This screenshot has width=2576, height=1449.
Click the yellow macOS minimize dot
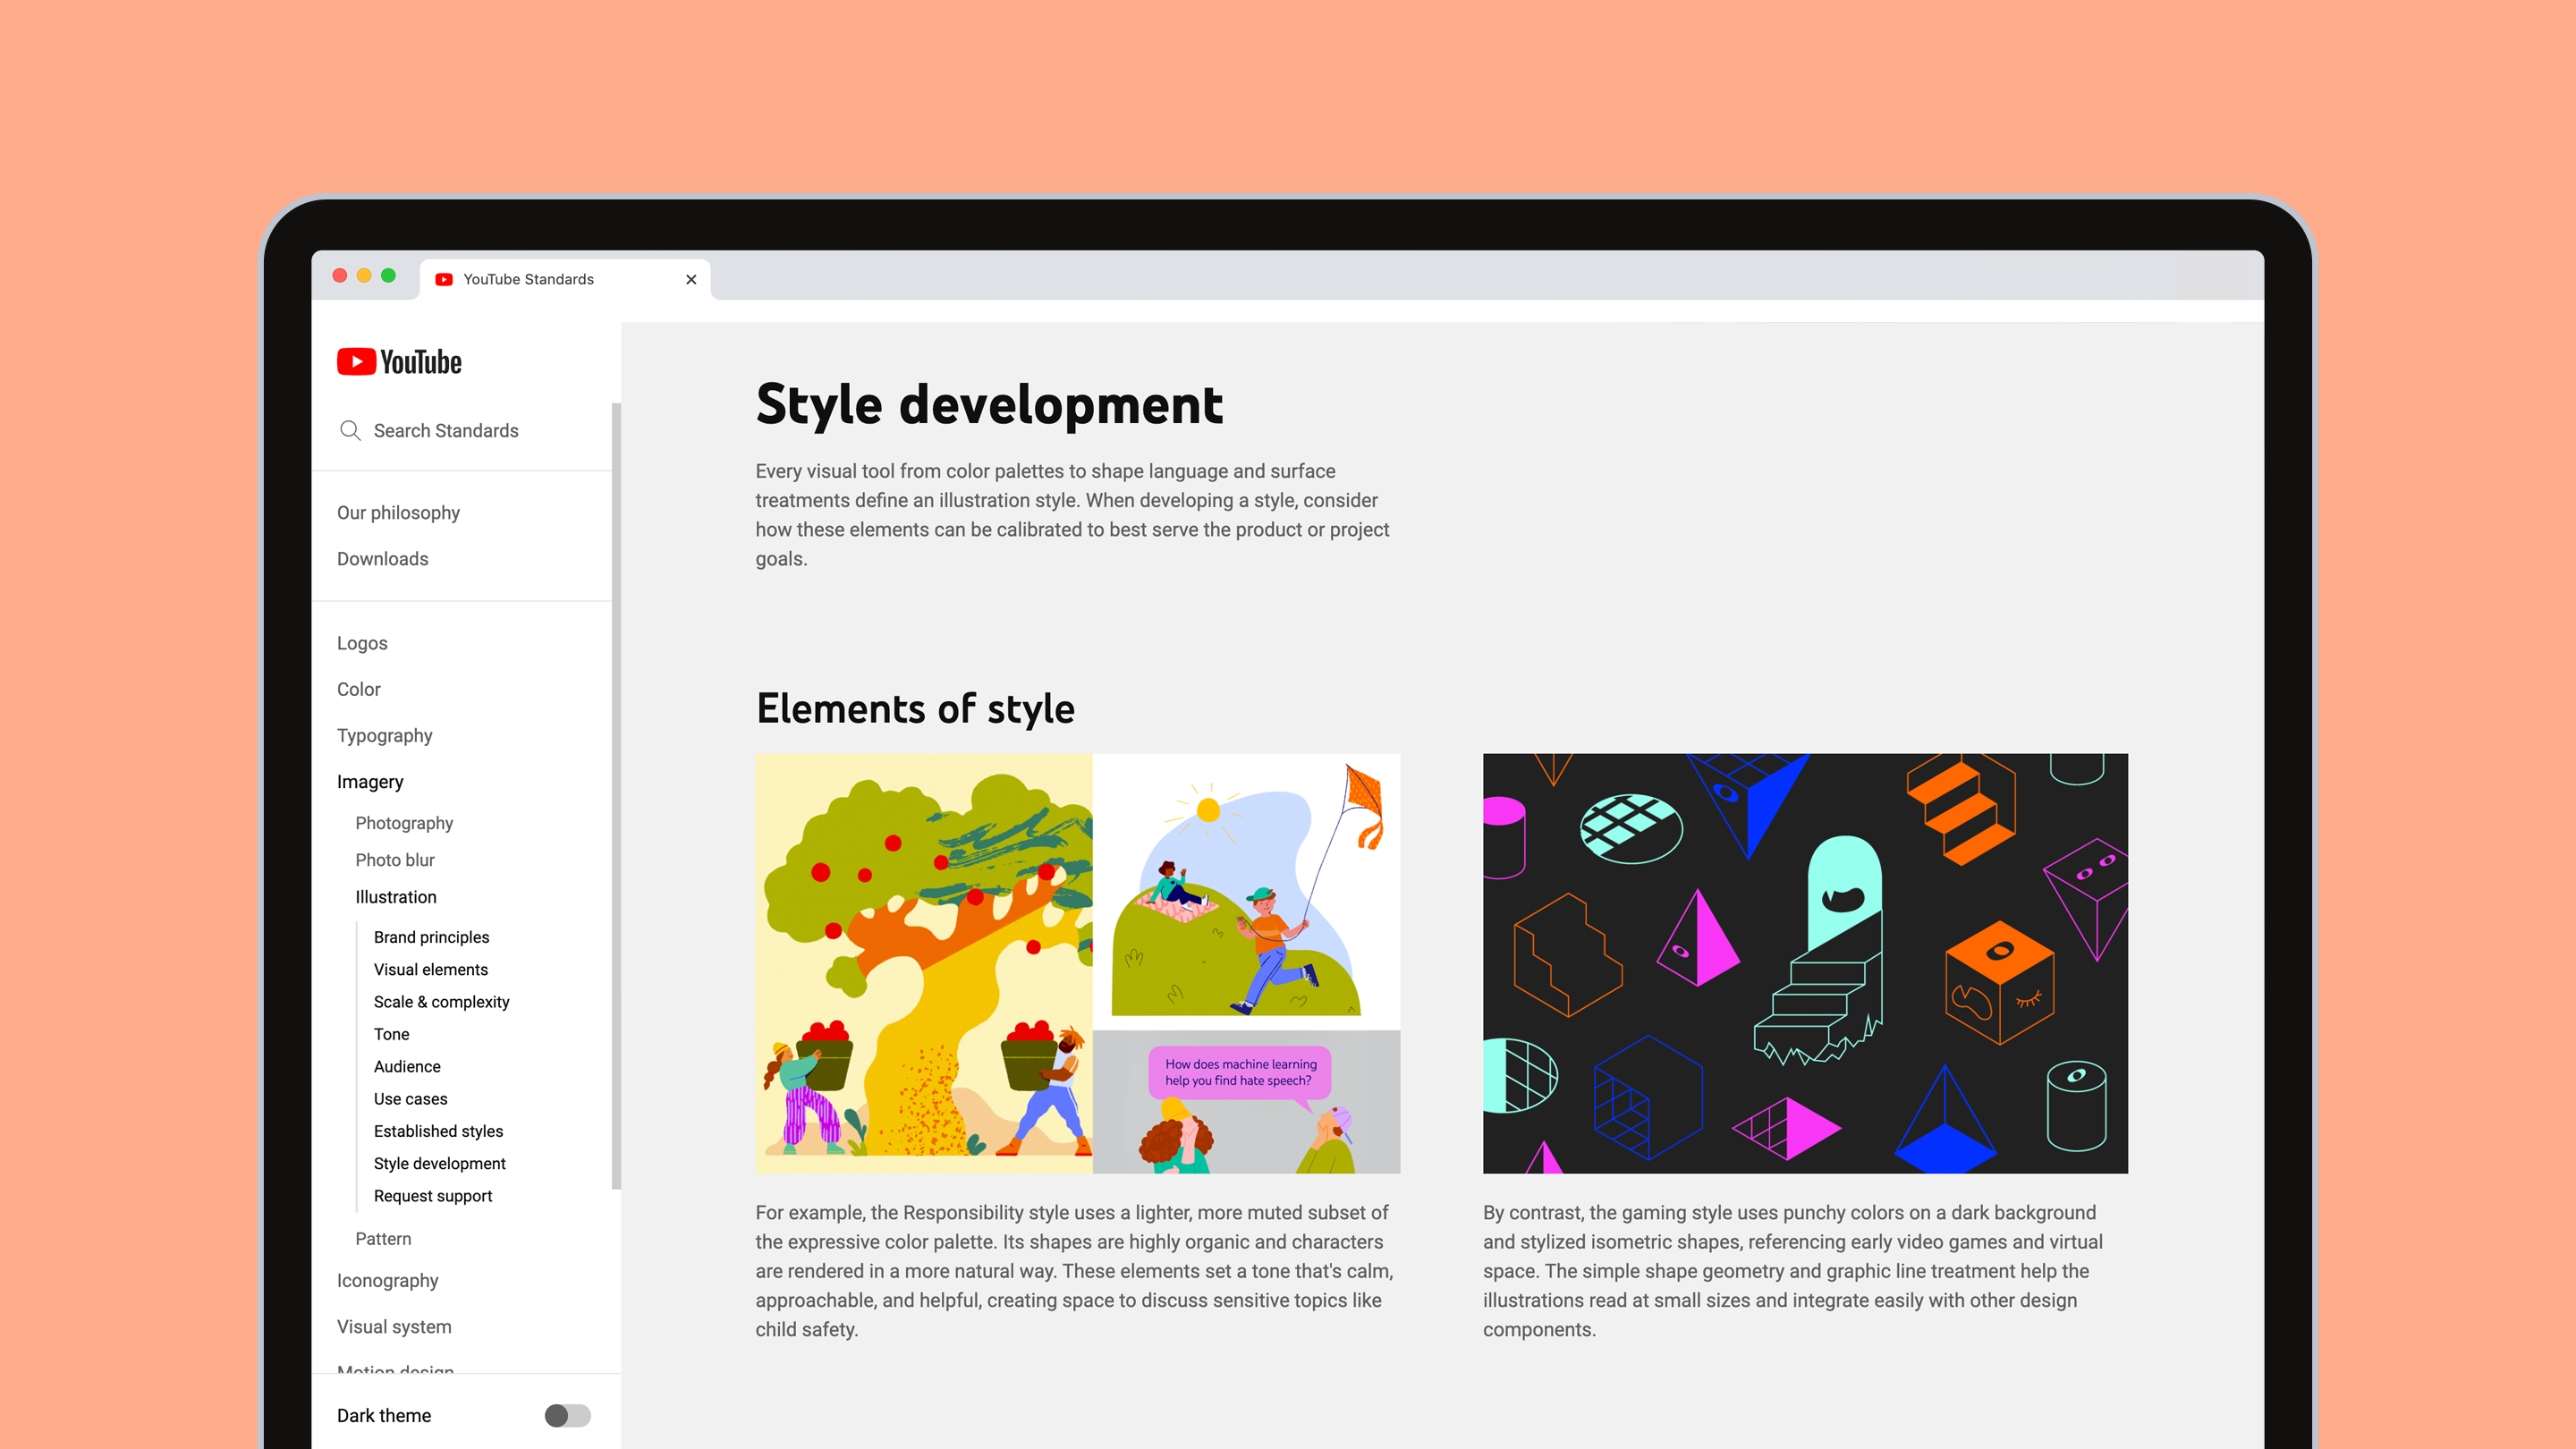click(x=364, y=276)
